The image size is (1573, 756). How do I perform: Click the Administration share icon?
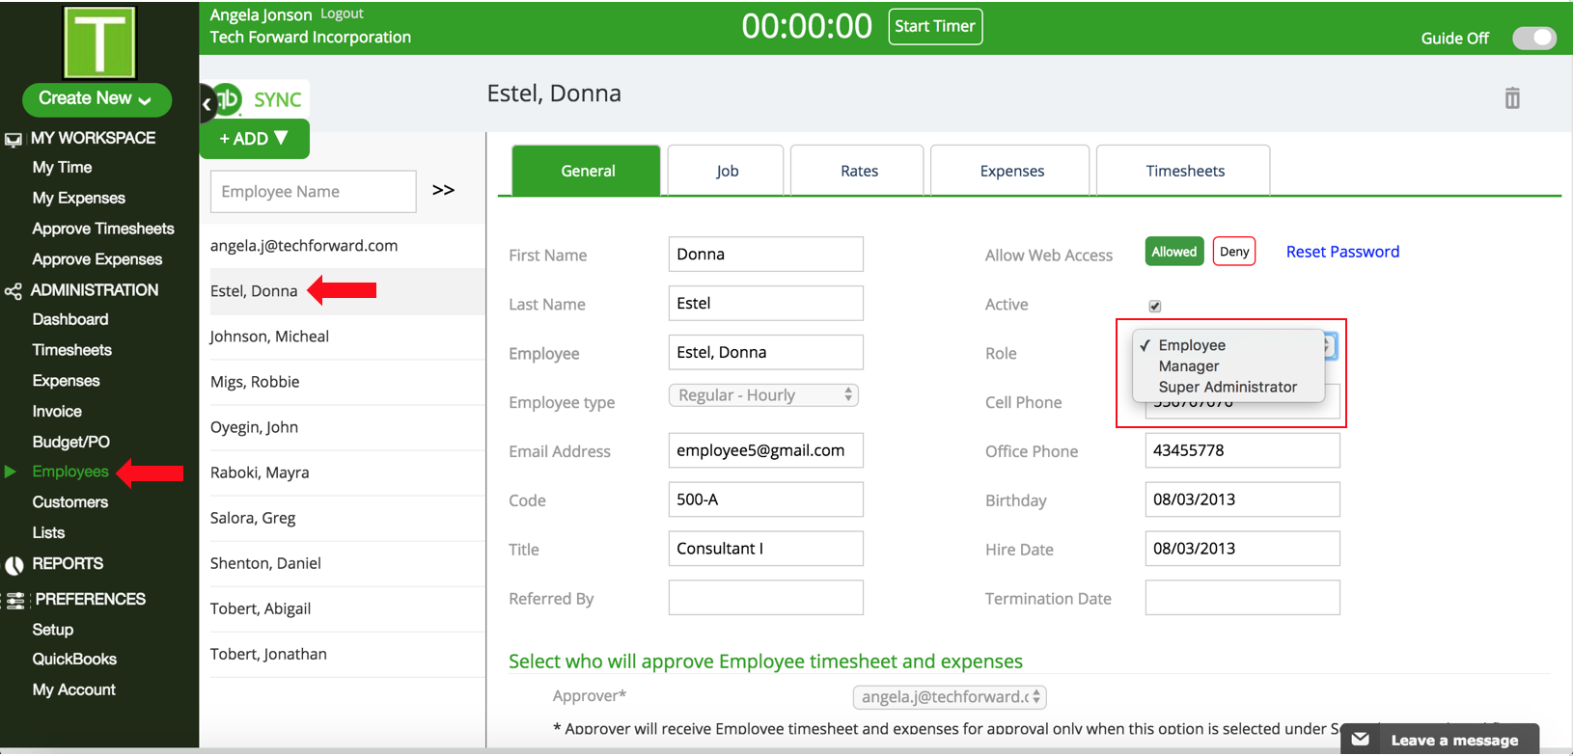[x=14, y=291]
